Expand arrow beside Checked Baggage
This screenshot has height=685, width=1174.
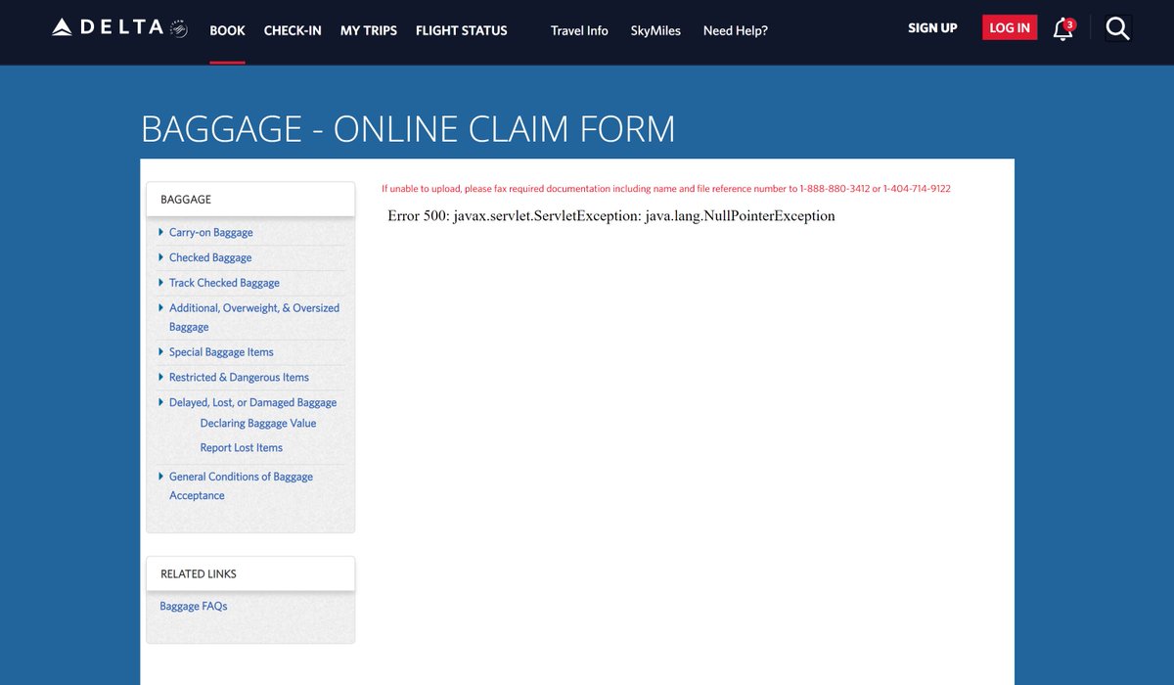click(161, 257)
